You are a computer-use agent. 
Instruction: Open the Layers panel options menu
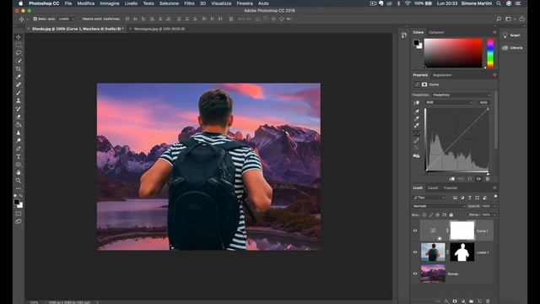pos(494,187)
